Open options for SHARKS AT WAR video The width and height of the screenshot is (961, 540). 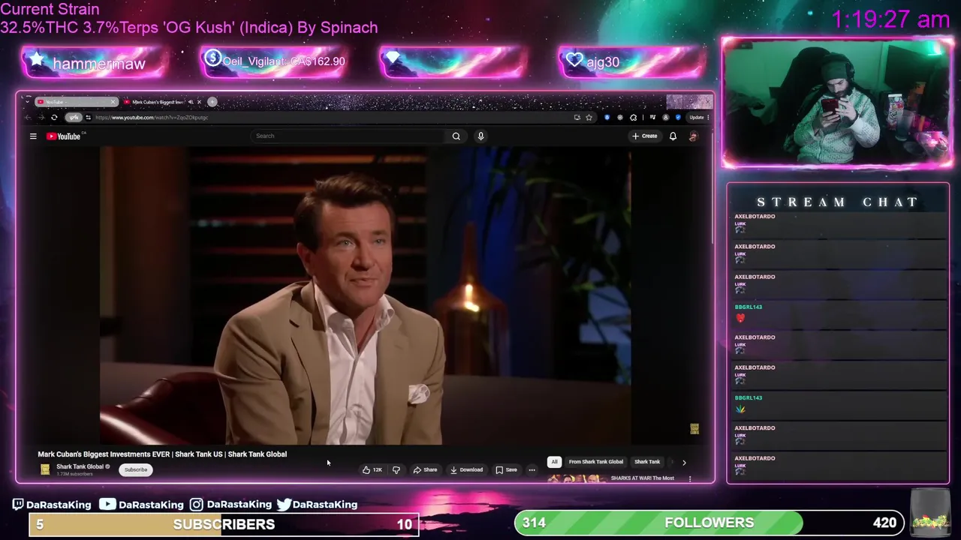pos(690,478)
